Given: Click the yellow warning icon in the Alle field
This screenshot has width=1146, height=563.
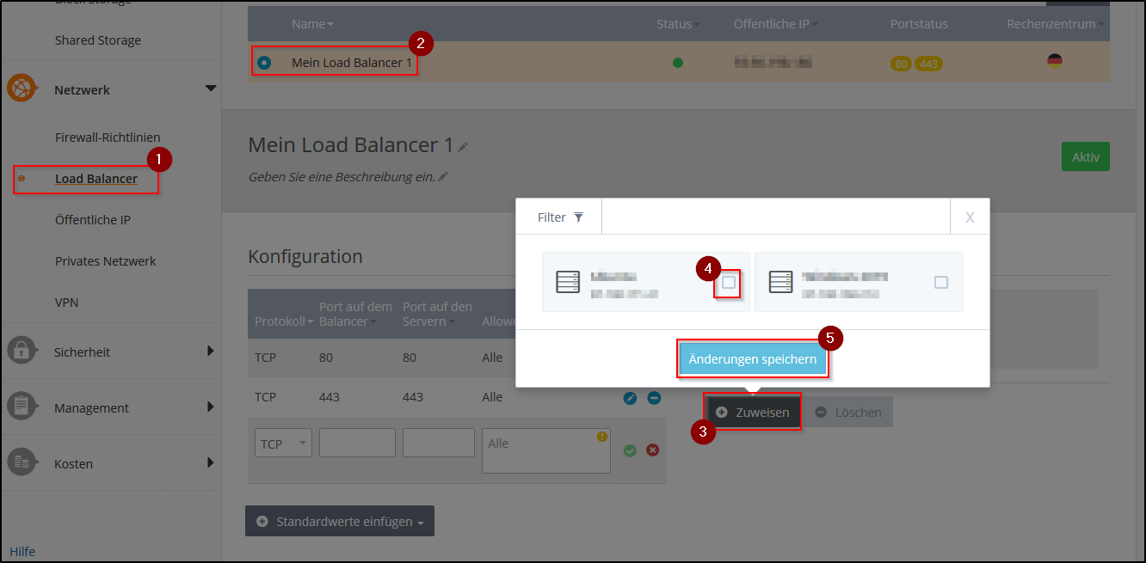Looking at the screenshot, I should click(x=602, y=437).
